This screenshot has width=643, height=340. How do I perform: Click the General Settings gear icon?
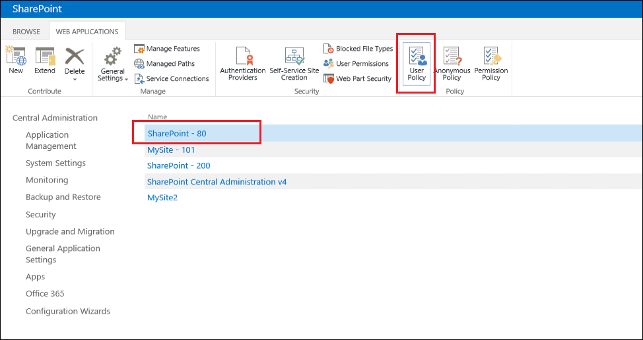pos(113,56)
